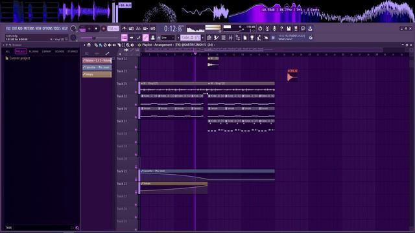The height and width of the screenshot is (233, 415).
Task: Click the tempo tapper icon
Action: [x=259, y=38]
